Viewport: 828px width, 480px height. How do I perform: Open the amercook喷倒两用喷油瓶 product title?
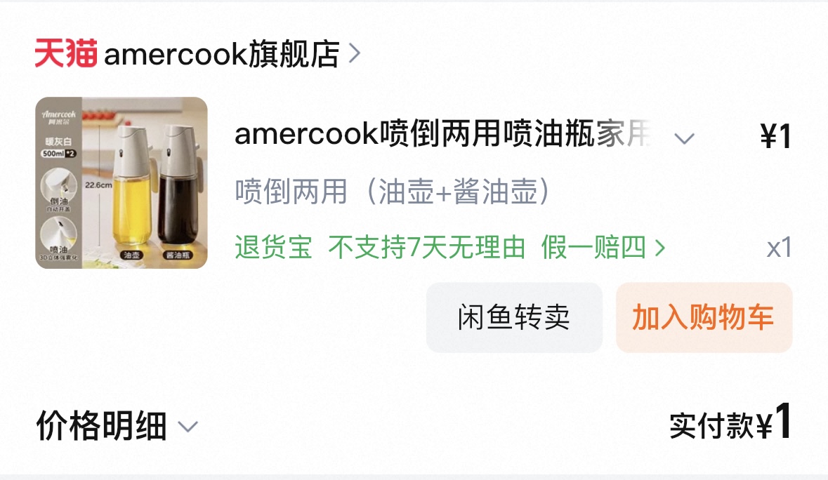442,134
